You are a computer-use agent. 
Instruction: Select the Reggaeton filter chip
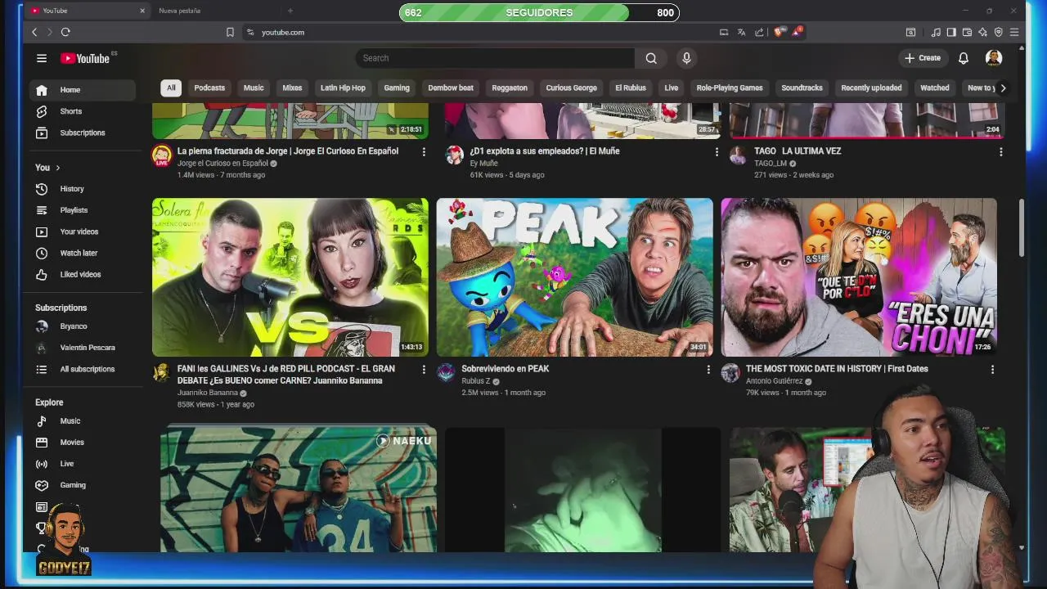click(x=510, y=88)
